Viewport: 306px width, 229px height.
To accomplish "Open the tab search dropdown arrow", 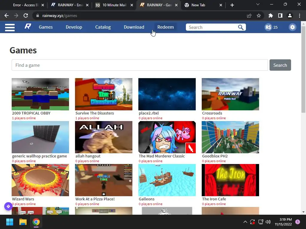I will pyautogui.click(x=258, y=4).
